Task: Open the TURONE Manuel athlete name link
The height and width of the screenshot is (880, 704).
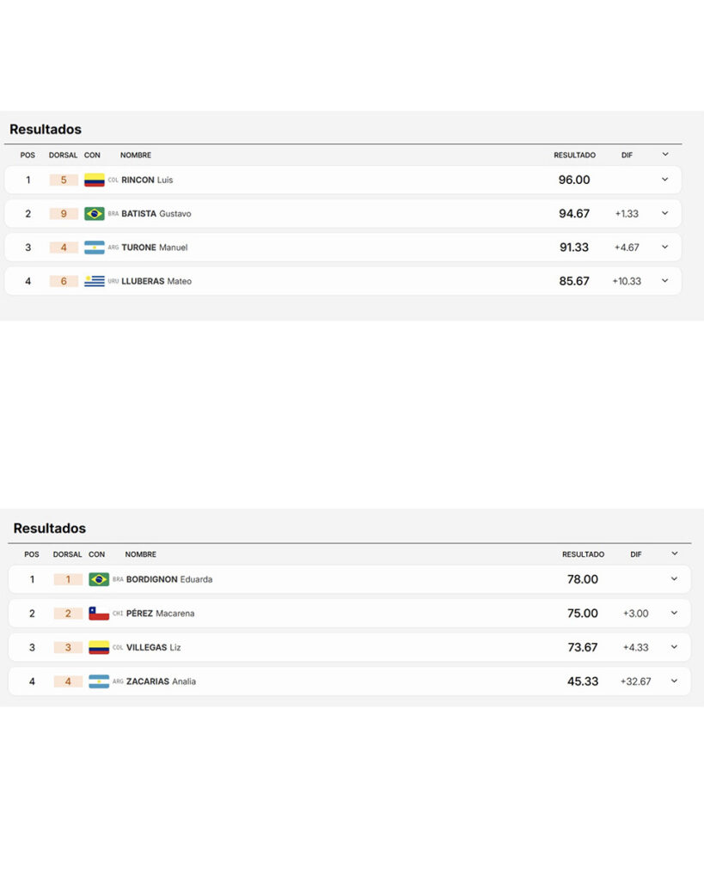Action: pyautogui.click(x=155, y=247)
